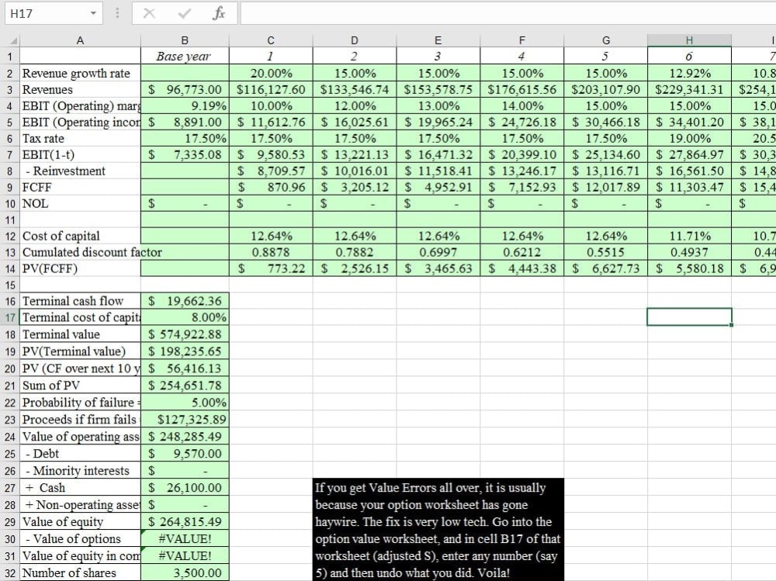
Task: Click the Cancel (X) formula bar icon
Action: tap(149, 13)
